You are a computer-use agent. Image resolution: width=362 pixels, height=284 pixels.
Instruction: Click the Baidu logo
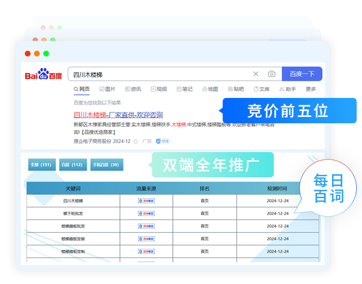coord(43,74)
